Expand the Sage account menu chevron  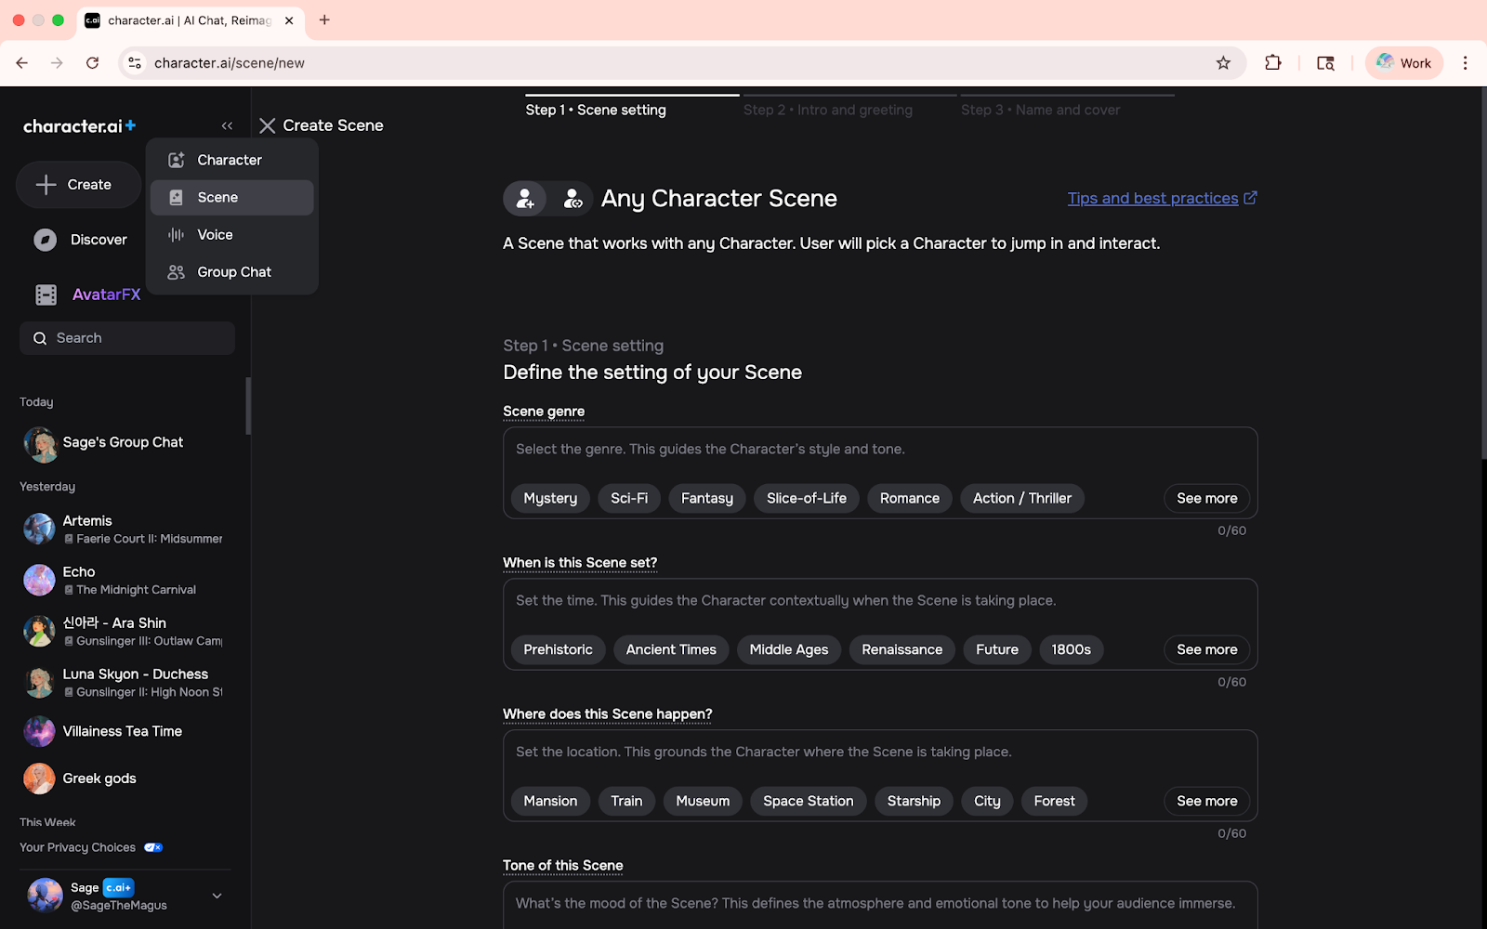(x=217, y=896)
